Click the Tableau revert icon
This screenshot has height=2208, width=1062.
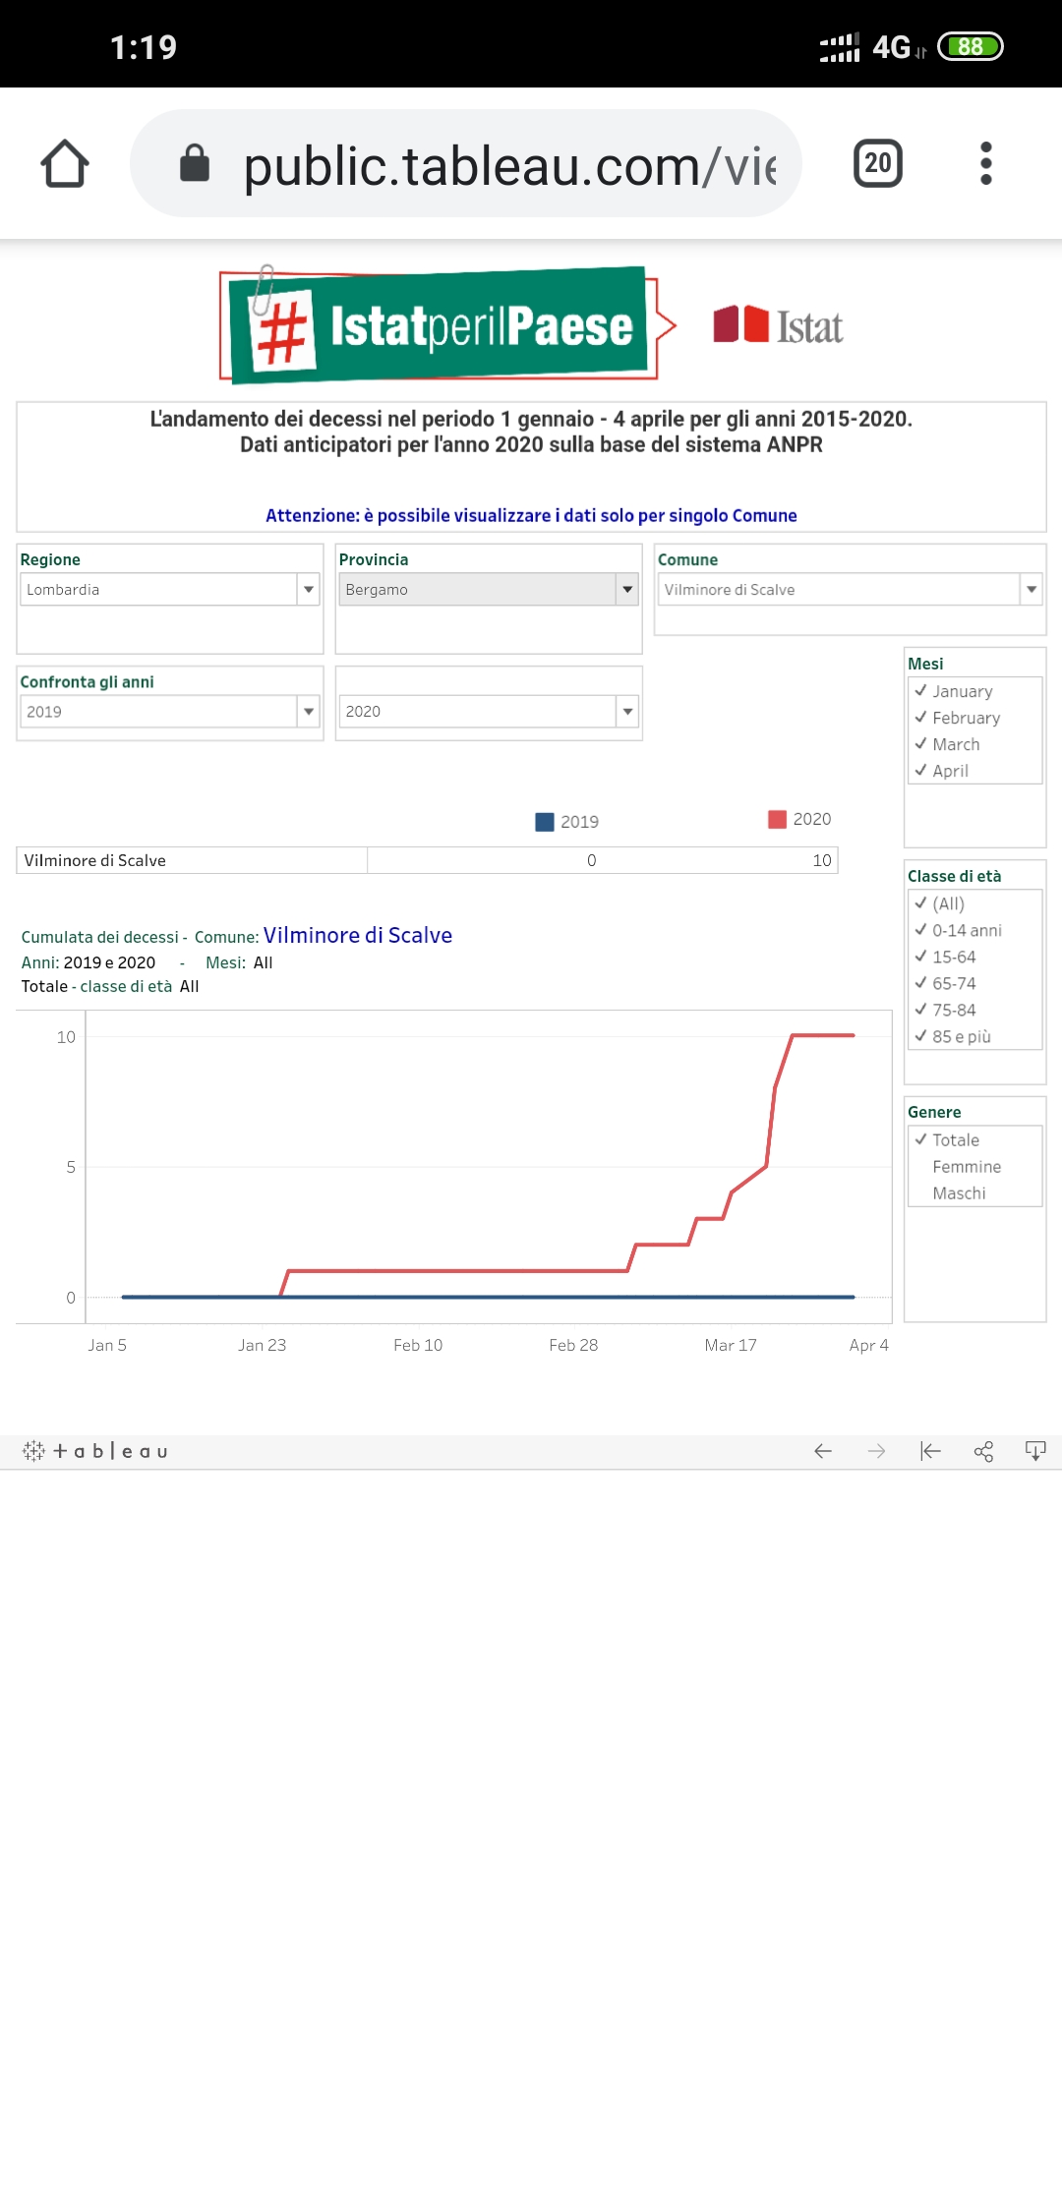click(930, 1451)
